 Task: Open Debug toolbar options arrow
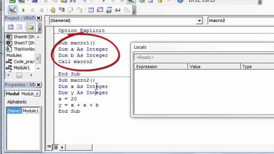click(134, 10)
